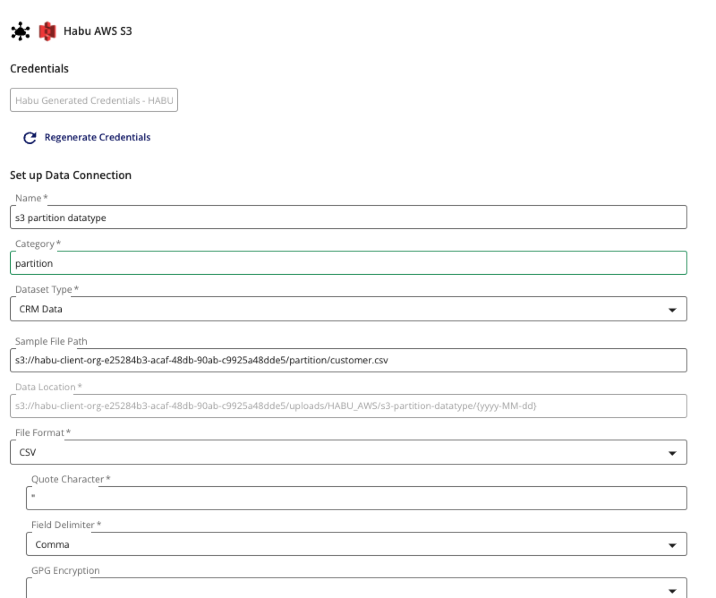Focus the Name field containing s3 partition datatype
Screen dimensions: 716x598
348,218
